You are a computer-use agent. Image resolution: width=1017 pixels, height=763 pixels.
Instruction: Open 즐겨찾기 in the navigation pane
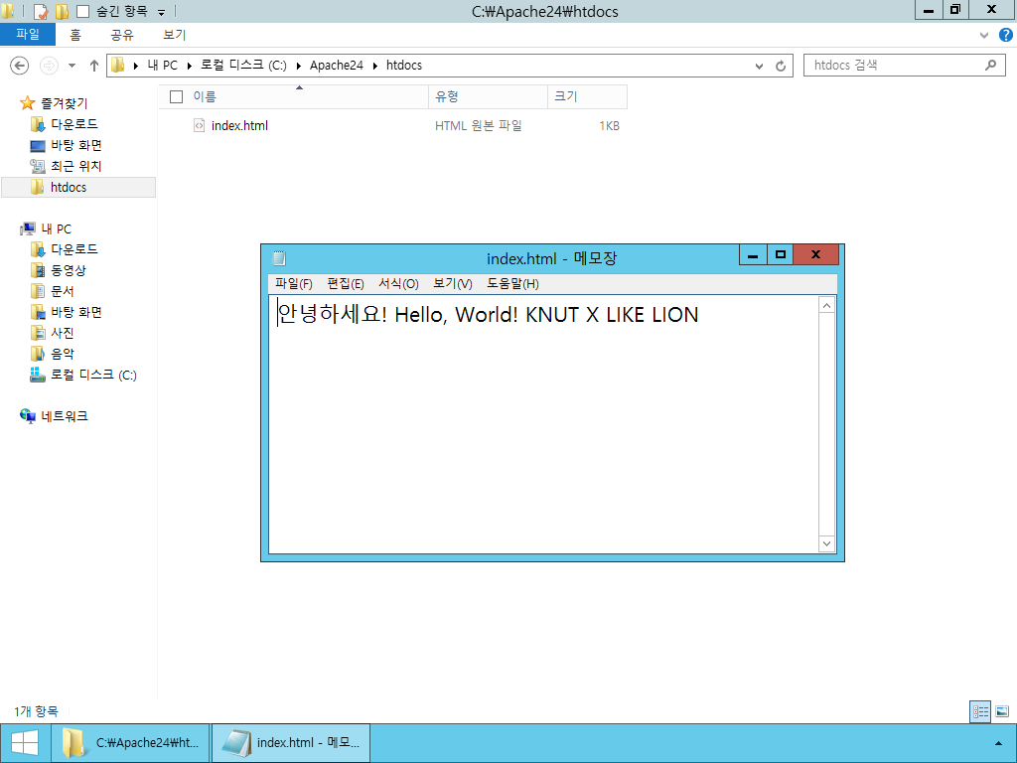click(64, 103)
